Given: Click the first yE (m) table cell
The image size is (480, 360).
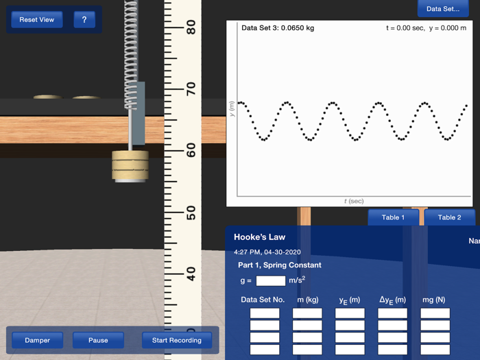Looking at the screenshot, I should (350, 313).
